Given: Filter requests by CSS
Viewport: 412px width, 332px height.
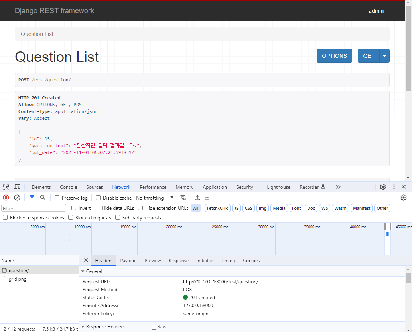Looking at the screenshot, I should (248, 208).
